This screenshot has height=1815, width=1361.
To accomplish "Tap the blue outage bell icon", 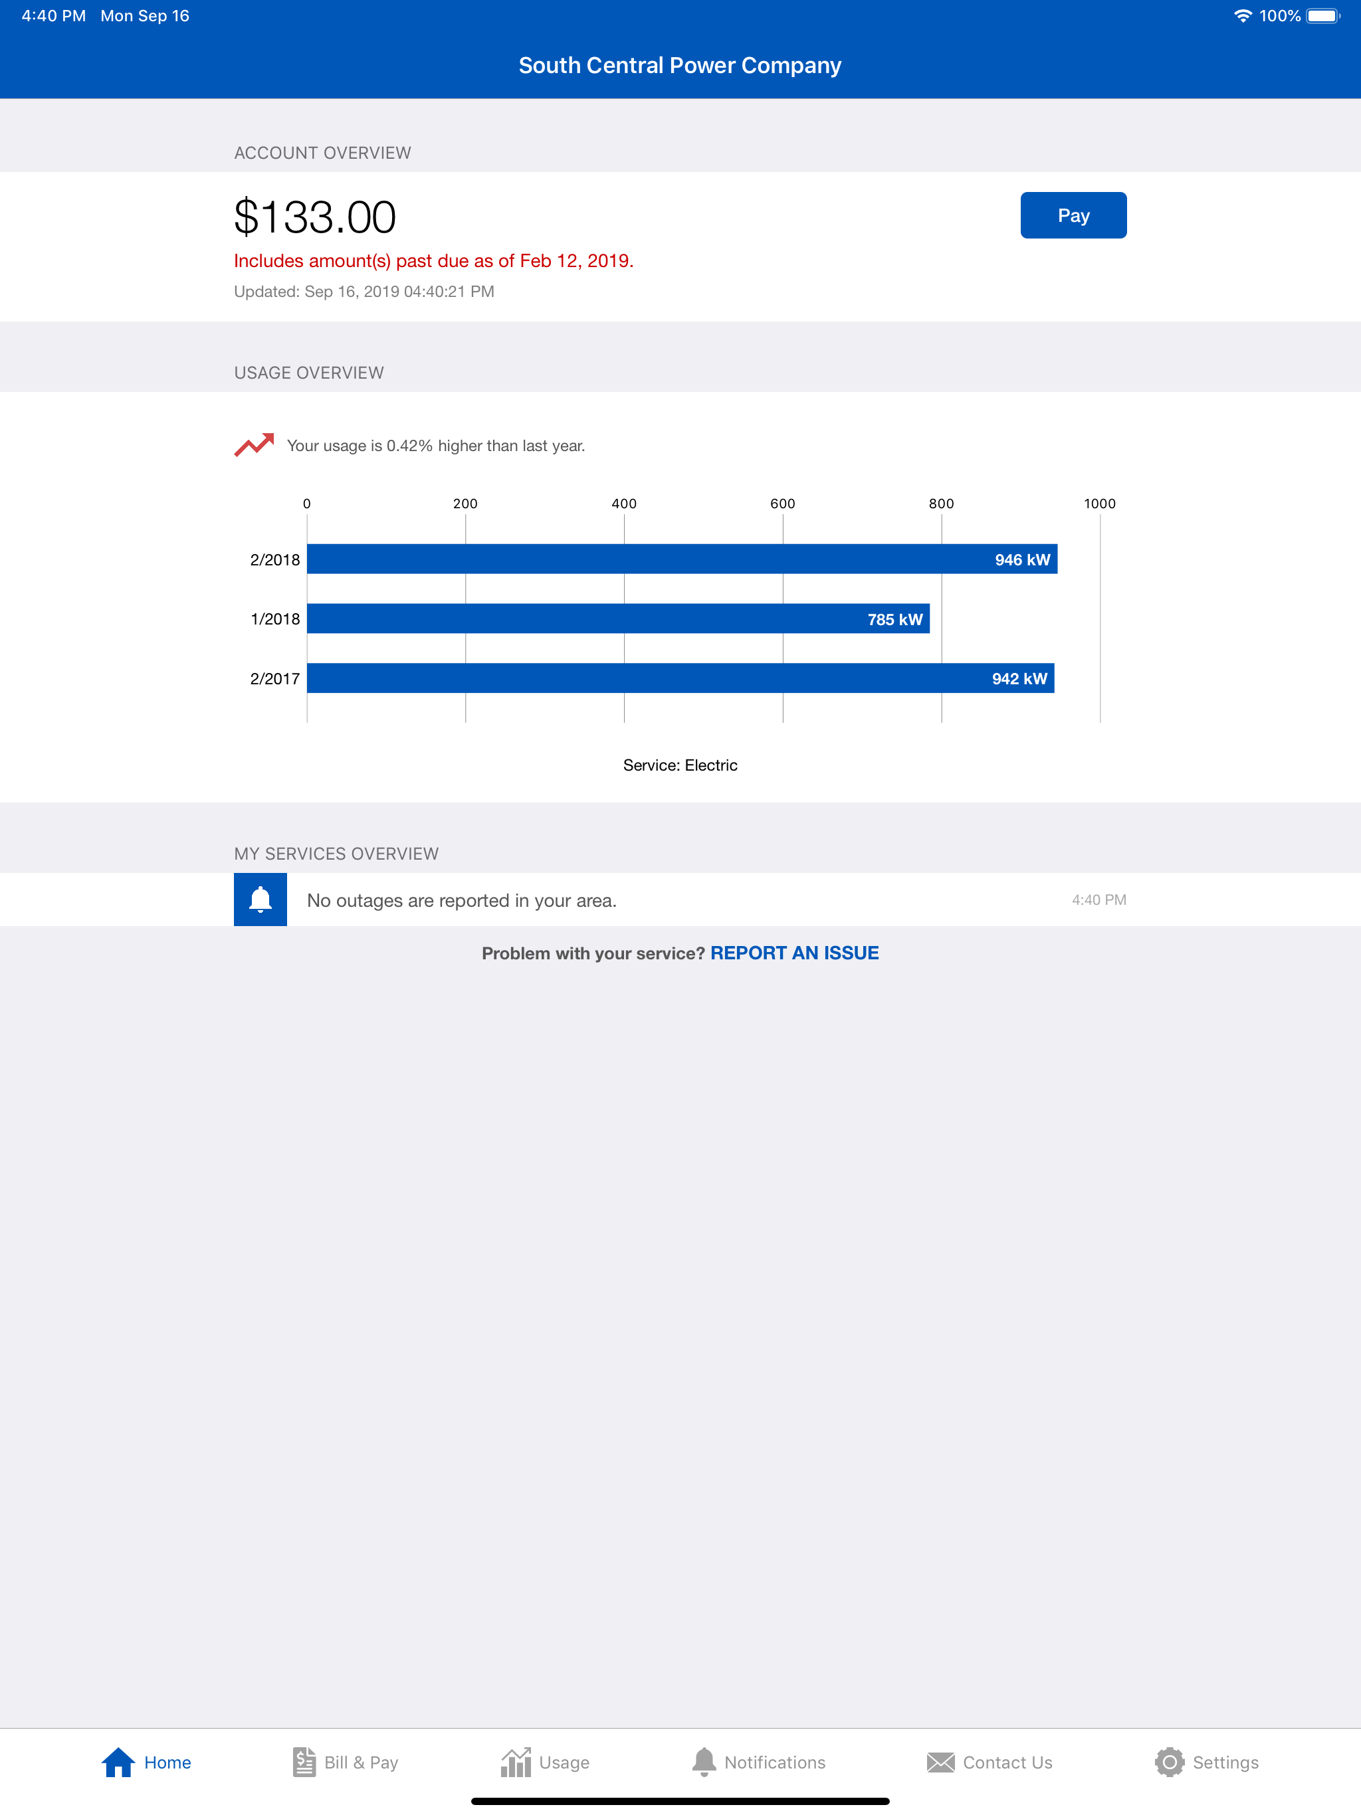I will coord(261,900).
